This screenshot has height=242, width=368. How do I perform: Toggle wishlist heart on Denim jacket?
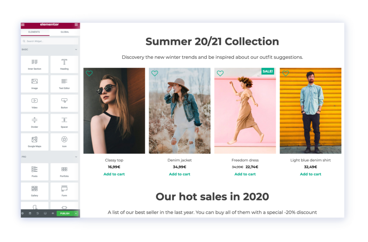point(155,73)
